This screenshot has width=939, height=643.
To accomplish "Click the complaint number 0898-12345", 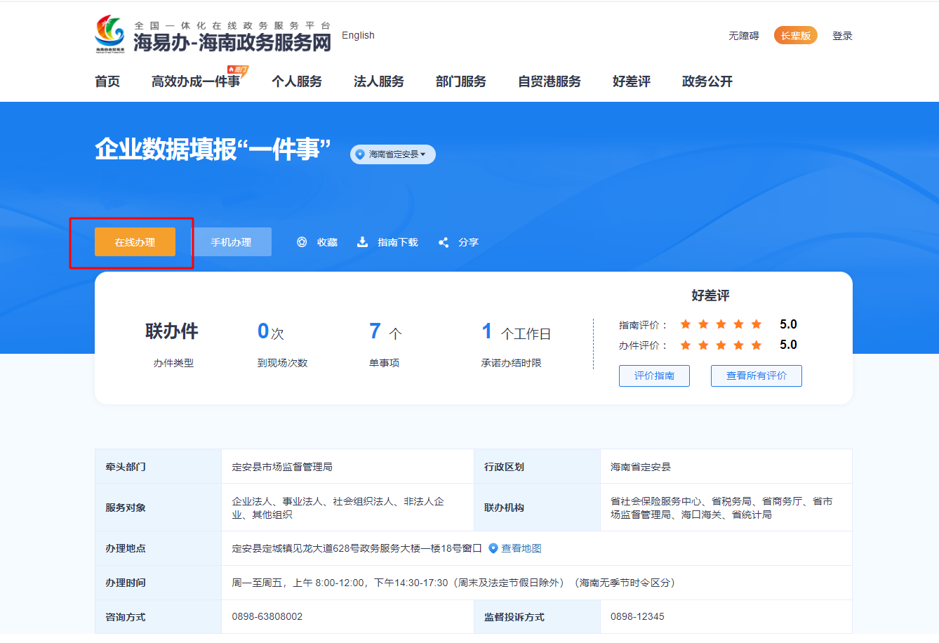I will pos(637,616).
